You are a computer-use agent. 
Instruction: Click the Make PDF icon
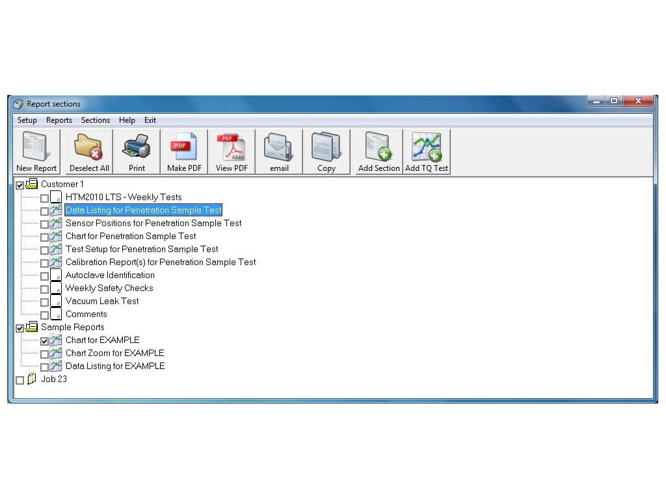coord(183,149)
